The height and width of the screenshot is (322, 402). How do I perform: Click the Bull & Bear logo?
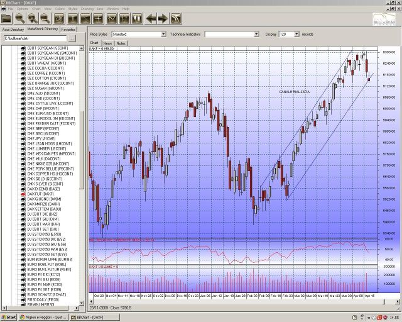384,19
